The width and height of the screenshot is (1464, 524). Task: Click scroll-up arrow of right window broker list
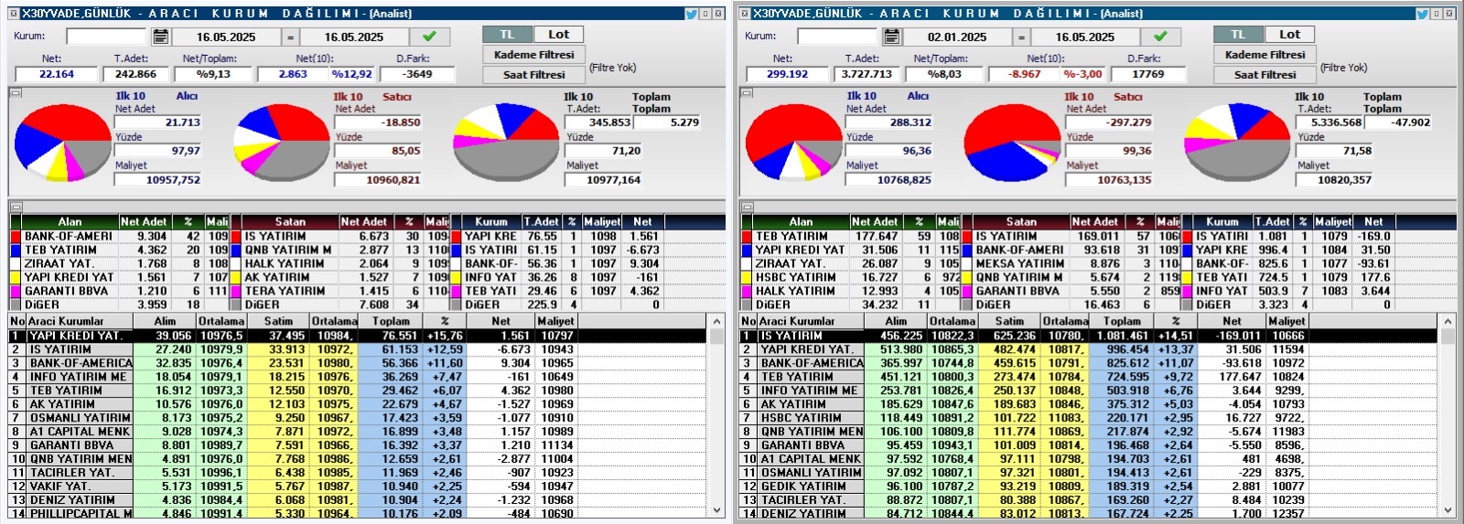click(1448, 322)
